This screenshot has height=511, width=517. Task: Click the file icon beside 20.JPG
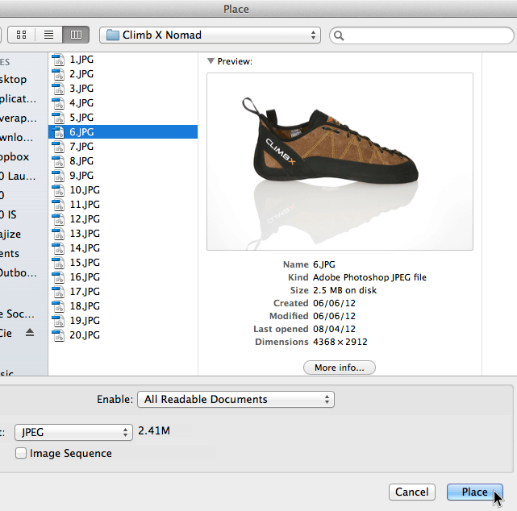click(58, 335)
